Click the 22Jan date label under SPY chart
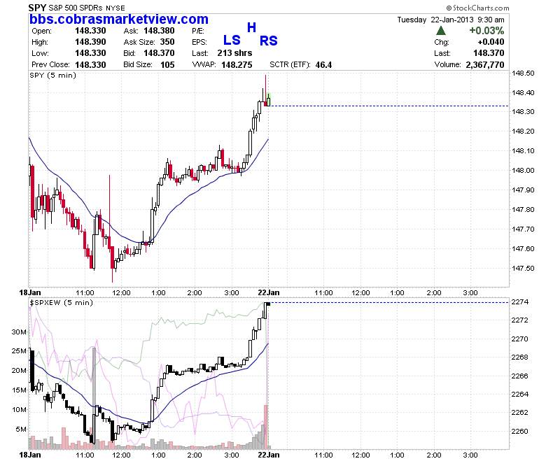The width and height of the screenshot is (546, 461). click(269, 292)
